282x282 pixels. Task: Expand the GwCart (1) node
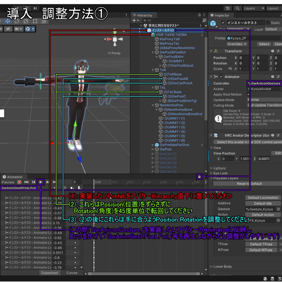click(153, 154)
